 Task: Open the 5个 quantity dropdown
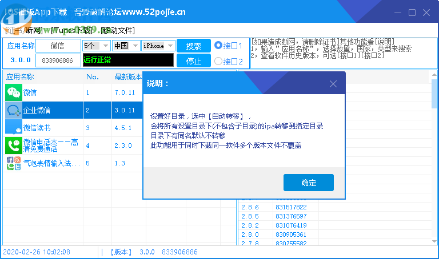click(x=96, y=46)
